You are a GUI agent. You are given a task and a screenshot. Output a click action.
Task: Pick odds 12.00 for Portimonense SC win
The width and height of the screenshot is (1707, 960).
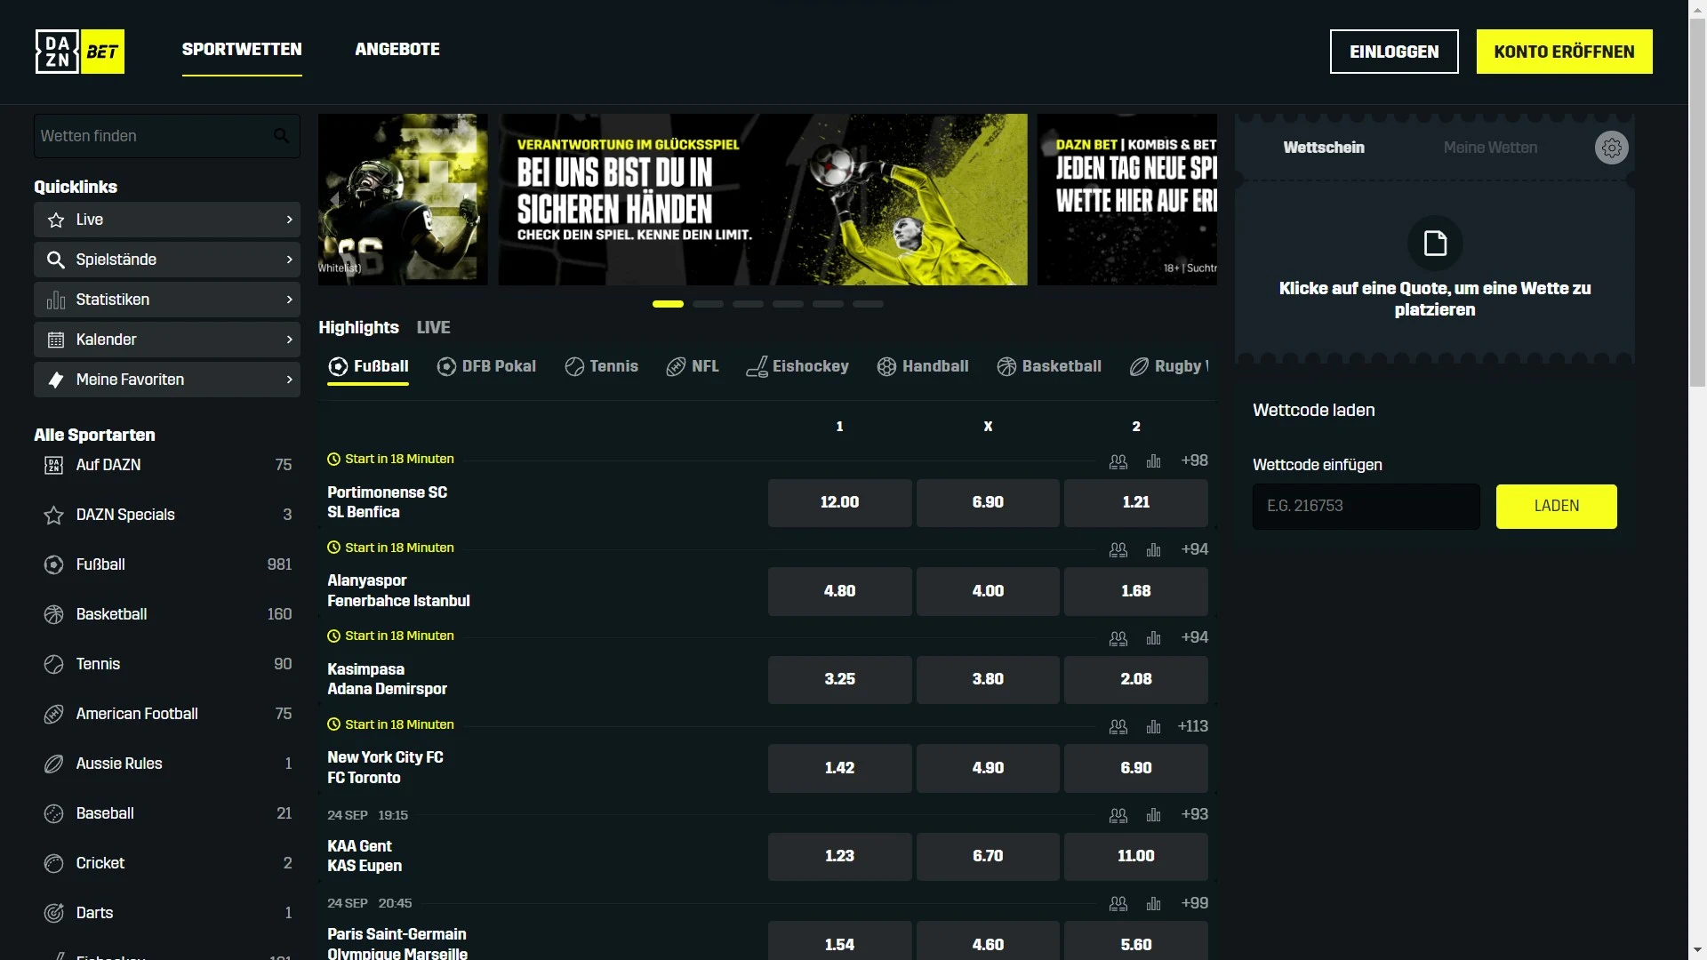pos(839,502)
